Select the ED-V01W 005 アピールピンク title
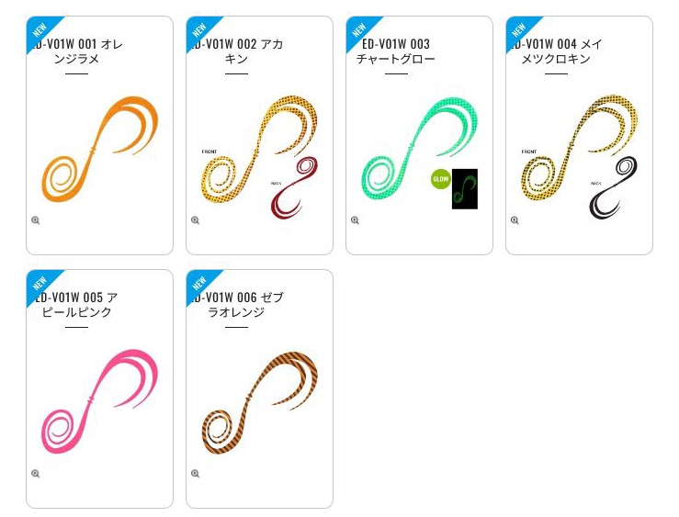Viewport: 679px width, 517px height. tap(77, 305)
